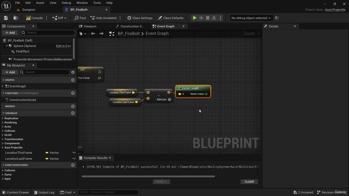Click the Compiler Results horizontal scrollbar
This screenshot has height=196, width=349.
click(148, 176)
